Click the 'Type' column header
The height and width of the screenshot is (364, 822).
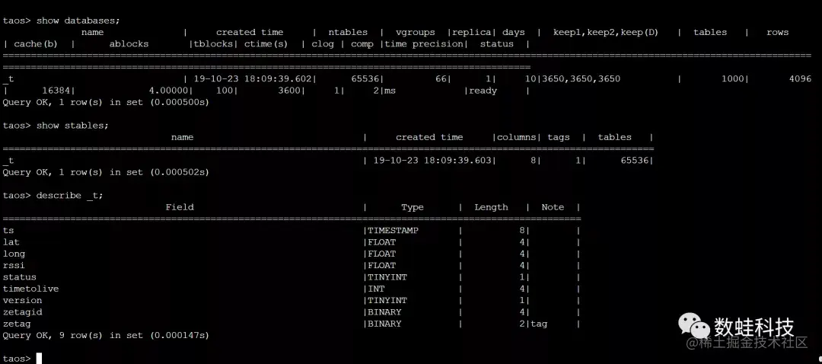(413, 207)
